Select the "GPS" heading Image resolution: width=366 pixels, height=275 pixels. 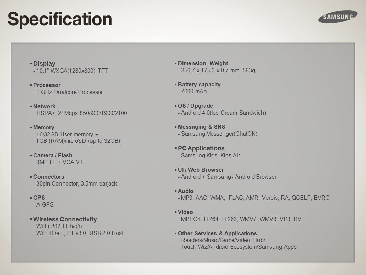(39, 198)
